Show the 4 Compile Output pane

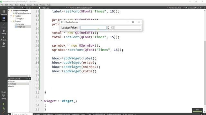tap(78, 114)
